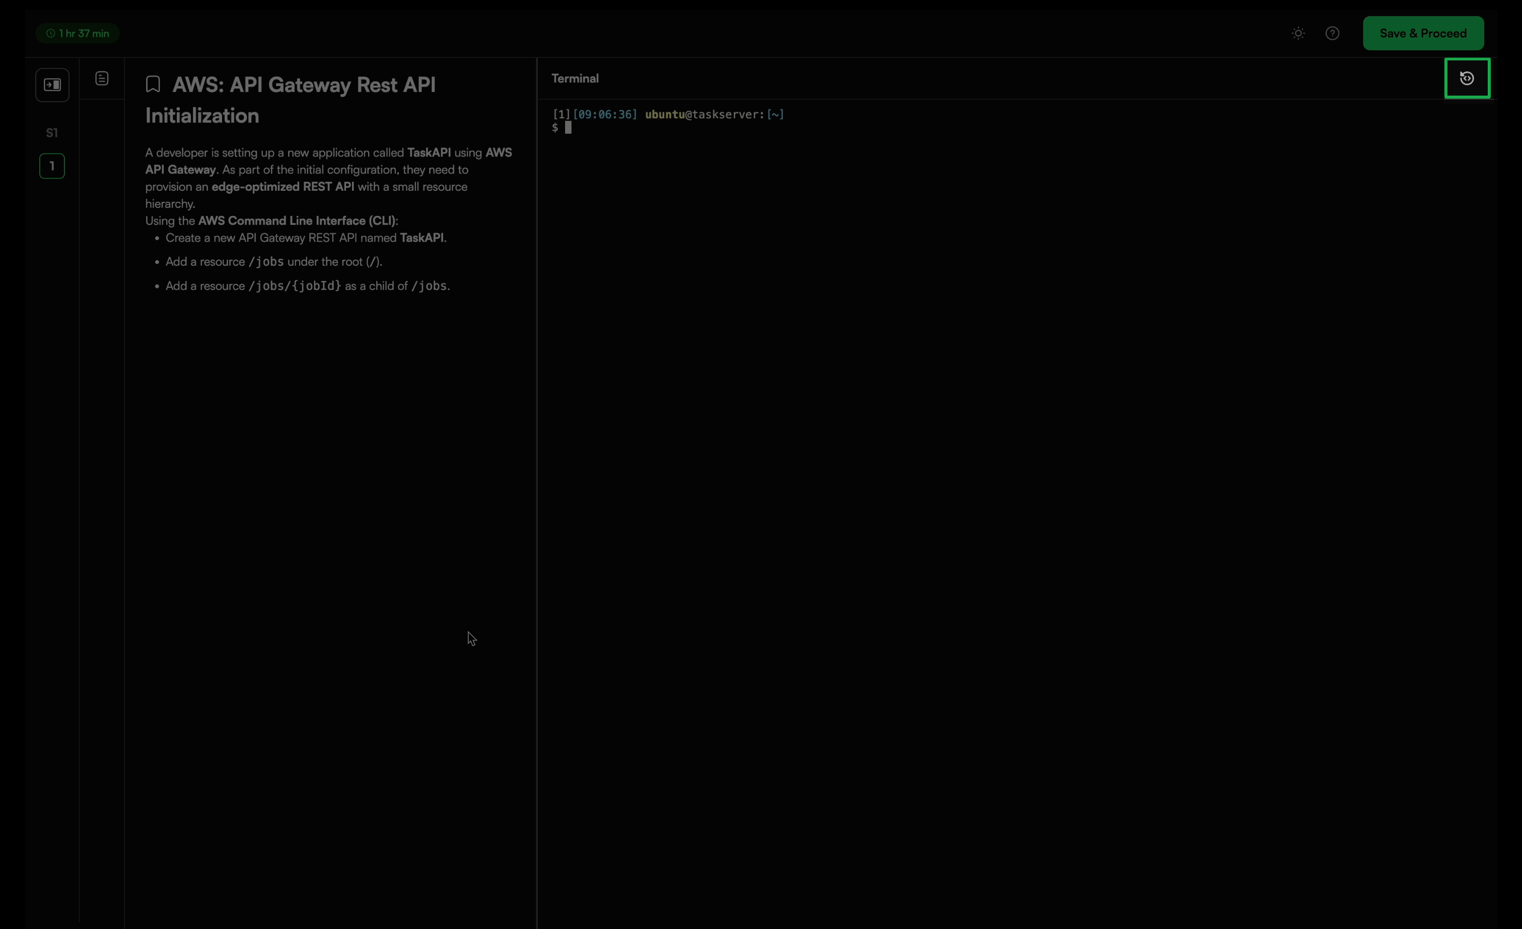Collapse the sidebar panel icon
The height and width of the screenshot is (929, 1522).
[x=52, y=85]
